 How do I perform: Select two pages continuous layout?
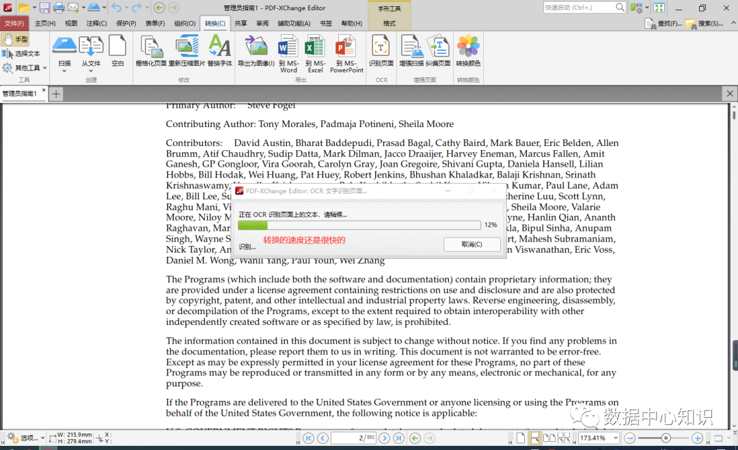coord(564,438)
